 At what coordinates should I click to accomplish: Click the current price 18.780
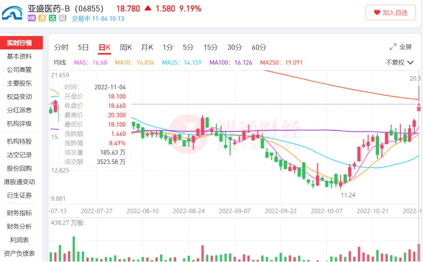click(128, 9)
